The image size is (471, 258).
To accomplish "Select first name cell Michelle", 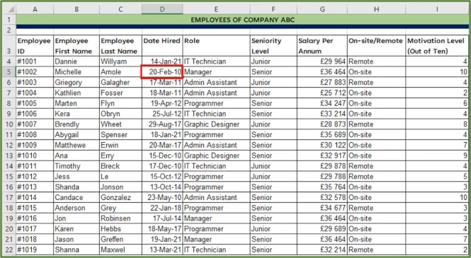I will pyautogui.click(x=76, y=72).
